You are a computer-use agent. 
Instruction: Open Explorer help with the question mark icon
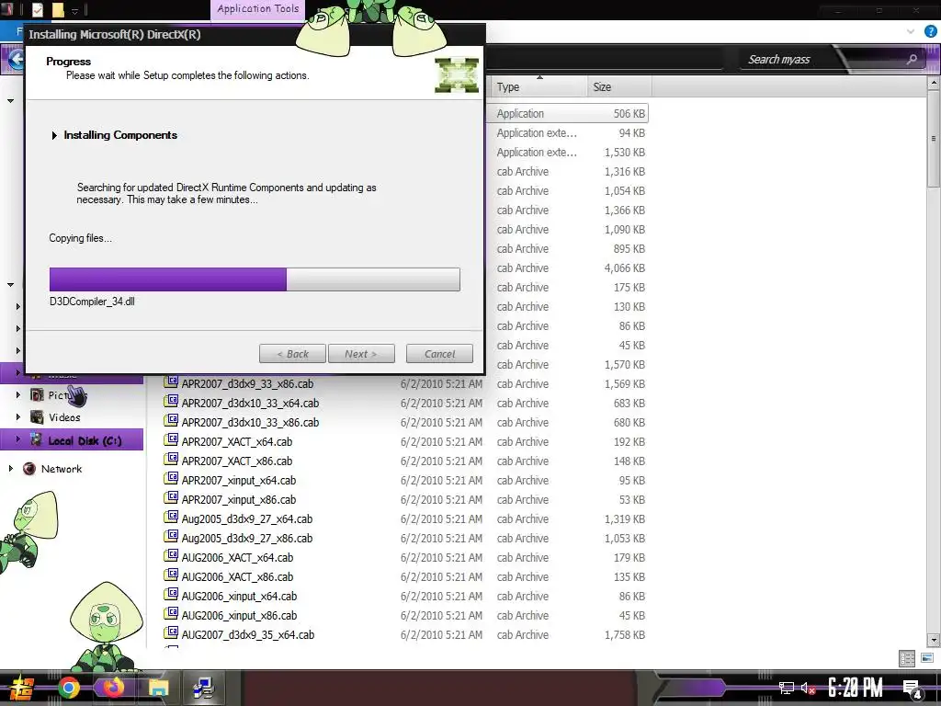[x=931, y=31]
